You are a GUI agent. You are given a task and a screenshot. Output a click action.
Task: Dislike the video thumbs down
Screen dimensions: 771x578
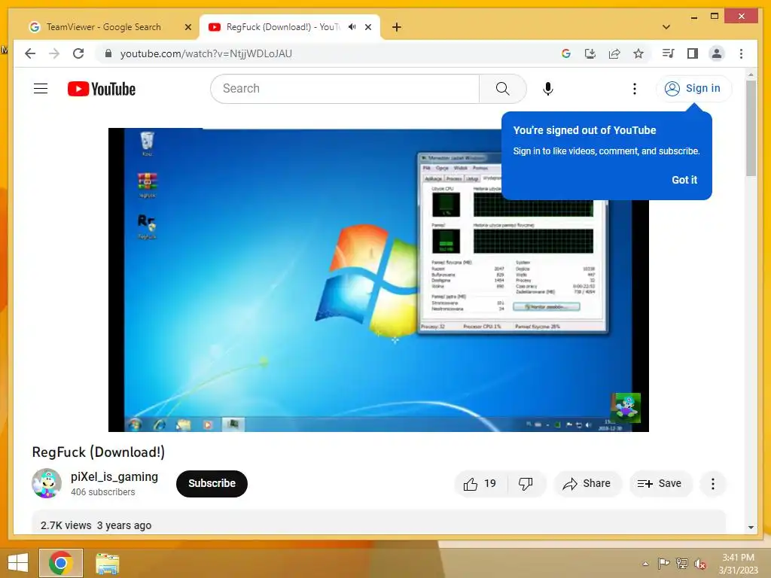[x=526, y=484]
